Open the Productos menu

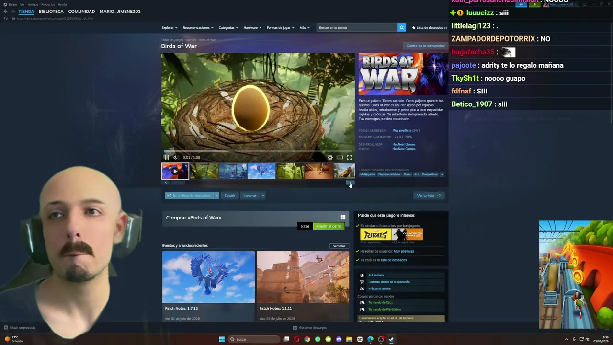point(48,4)
